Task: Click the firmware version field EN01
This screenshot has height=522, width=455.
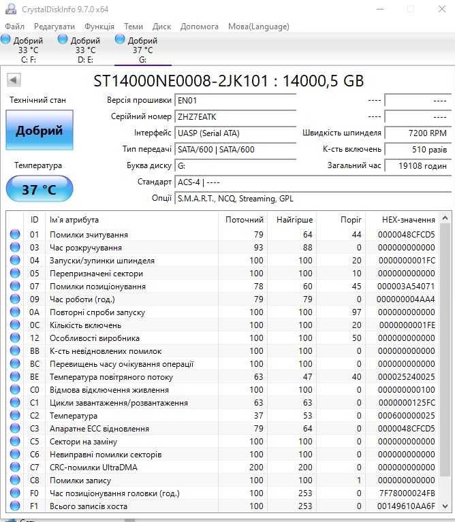Action: click(x=235, y=101)
